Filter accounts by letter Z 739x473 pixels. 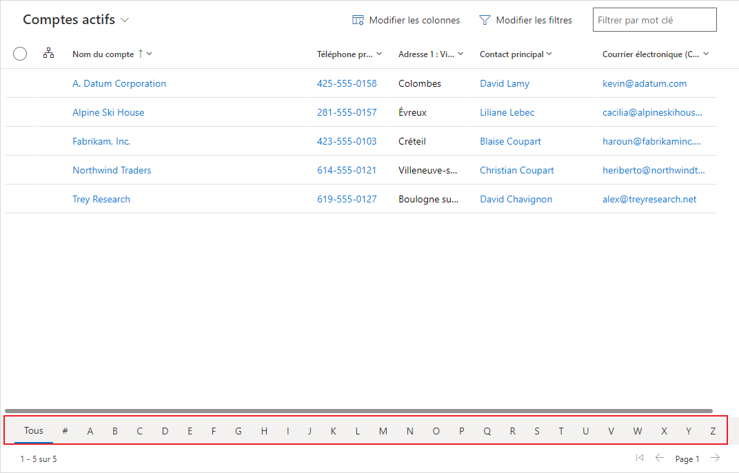[x=713, y=431]
